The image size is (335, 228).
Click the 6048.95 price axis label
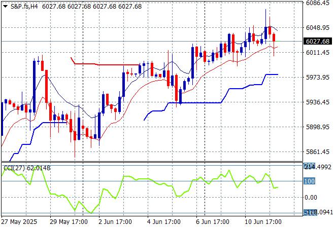coord(319,28)
